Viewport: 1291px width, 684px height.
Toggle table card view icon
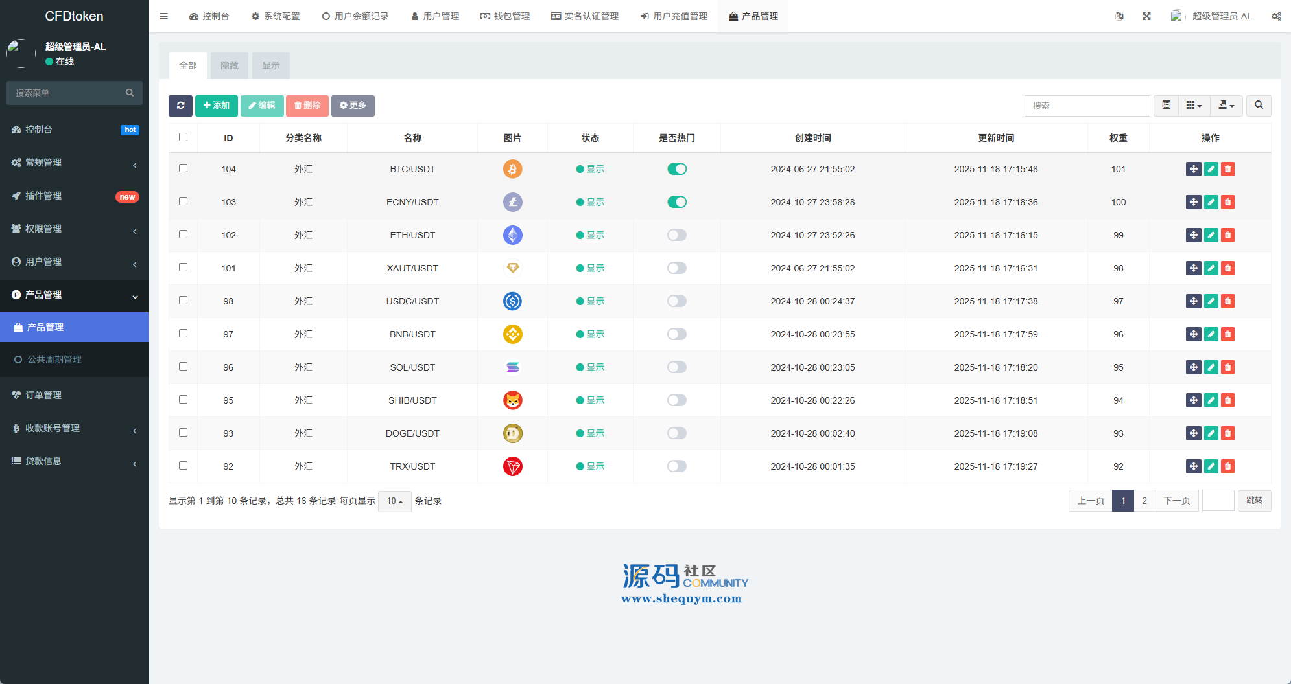pyautogui.click(x=1166, y=106)
